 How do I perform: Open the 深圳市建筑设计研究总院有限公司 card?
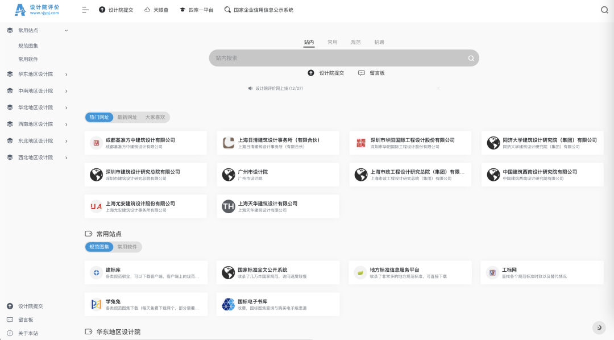(x=146, y=175)
